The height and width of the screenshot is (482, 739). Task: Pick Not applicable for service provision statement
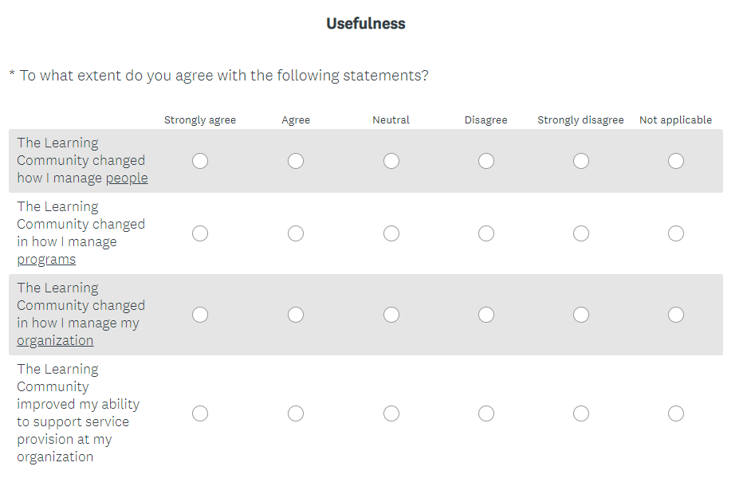(x=676, y=413)
